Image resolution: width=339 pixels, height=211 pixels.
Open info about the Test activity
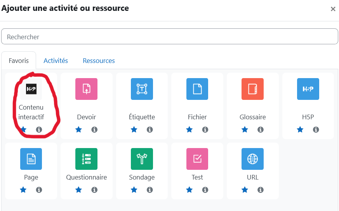coord(205,190)
